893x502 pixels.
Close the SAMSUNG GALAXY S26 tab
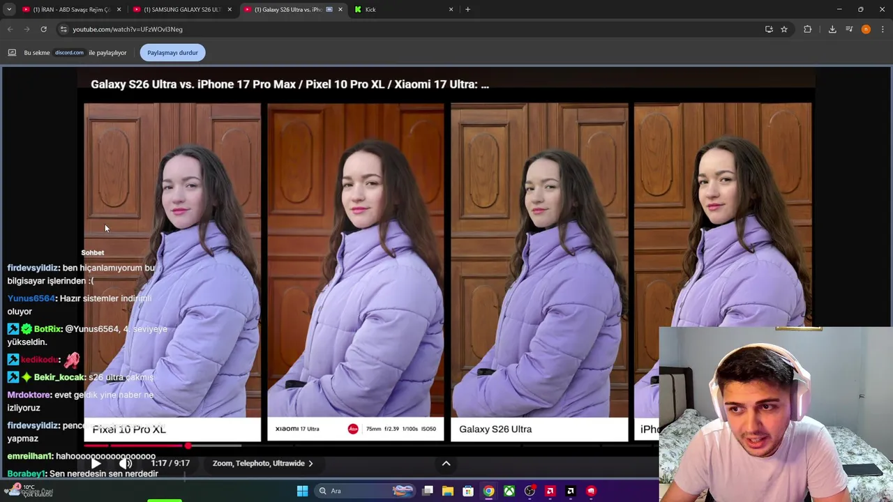(230, 9)
